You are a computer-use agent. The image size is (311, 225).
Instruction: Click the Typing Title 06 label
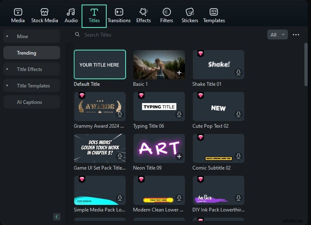(149, 126)
